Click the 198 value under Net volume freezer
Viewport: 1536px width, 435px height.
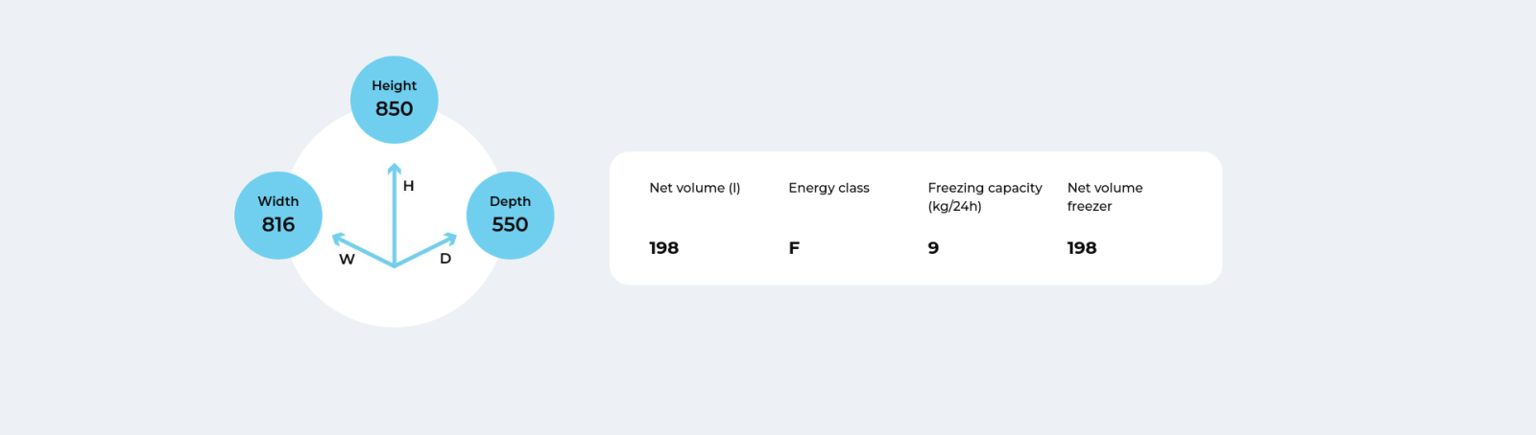point(1081,248)
